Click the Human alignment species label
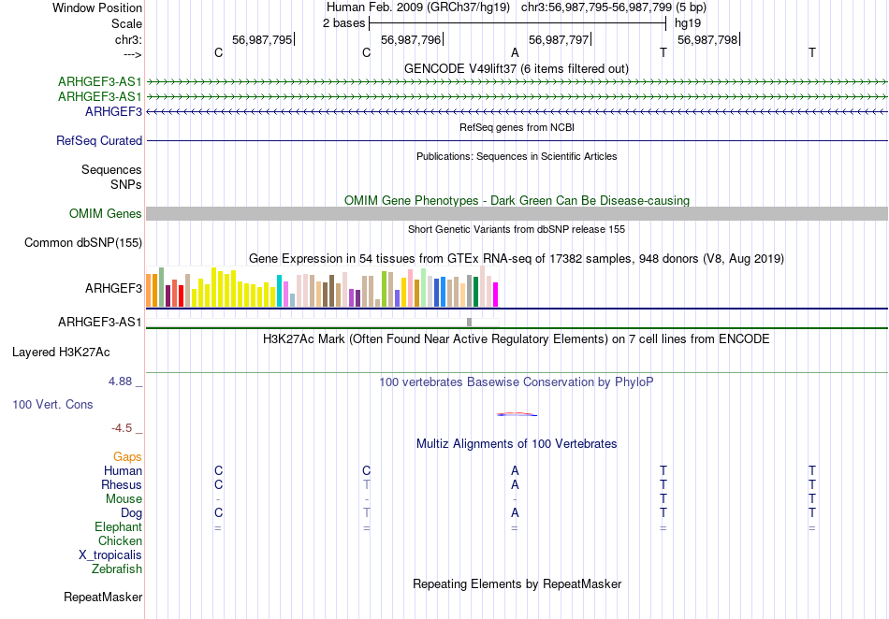This screenshot has height=619, width=889. (x=123, y=470)
